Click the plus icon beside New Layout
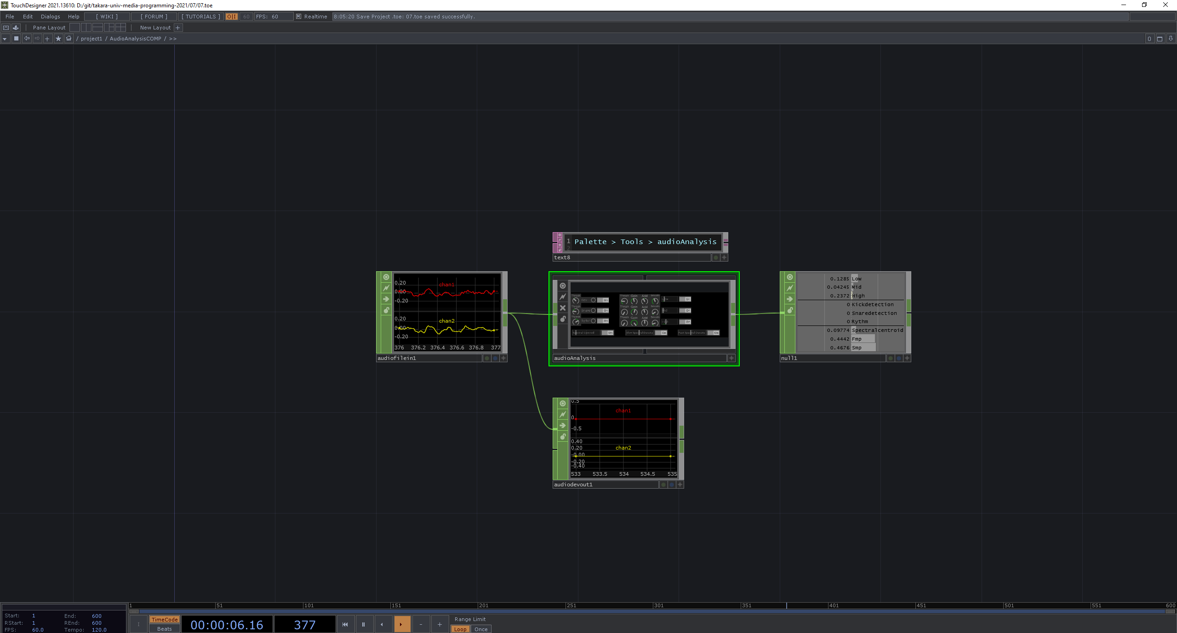Screen dimensions: 1177x633 [178, 28]
